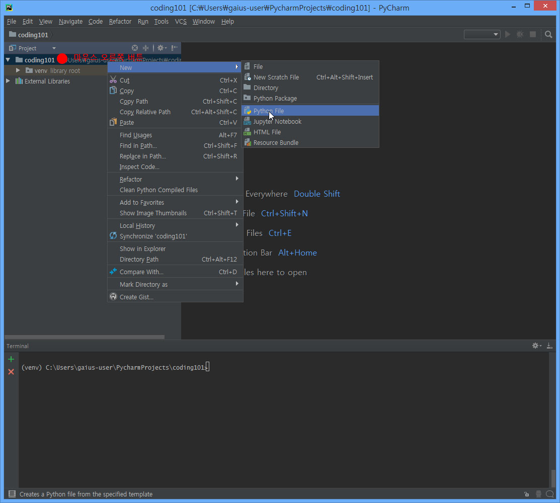
Task: Close the terminal session with red X
Action: point(11,372)
